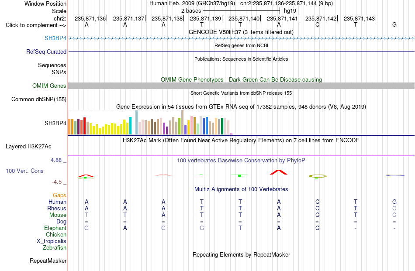This screenshot has height=271, width=415.
Task: Select the Mouse species label
Action: tap(58, 215)
